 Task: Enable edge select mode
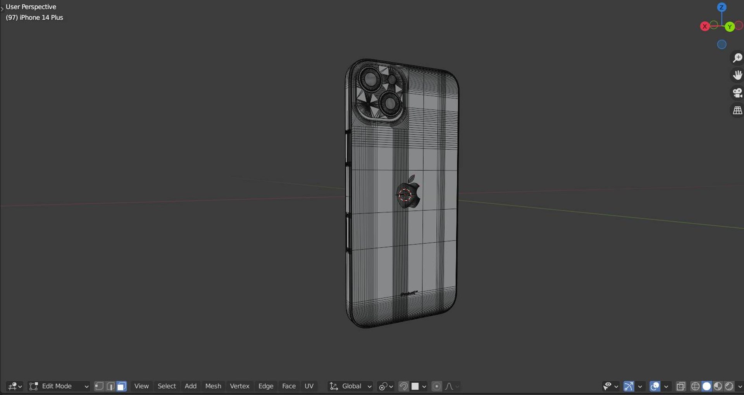pos(110,386)
